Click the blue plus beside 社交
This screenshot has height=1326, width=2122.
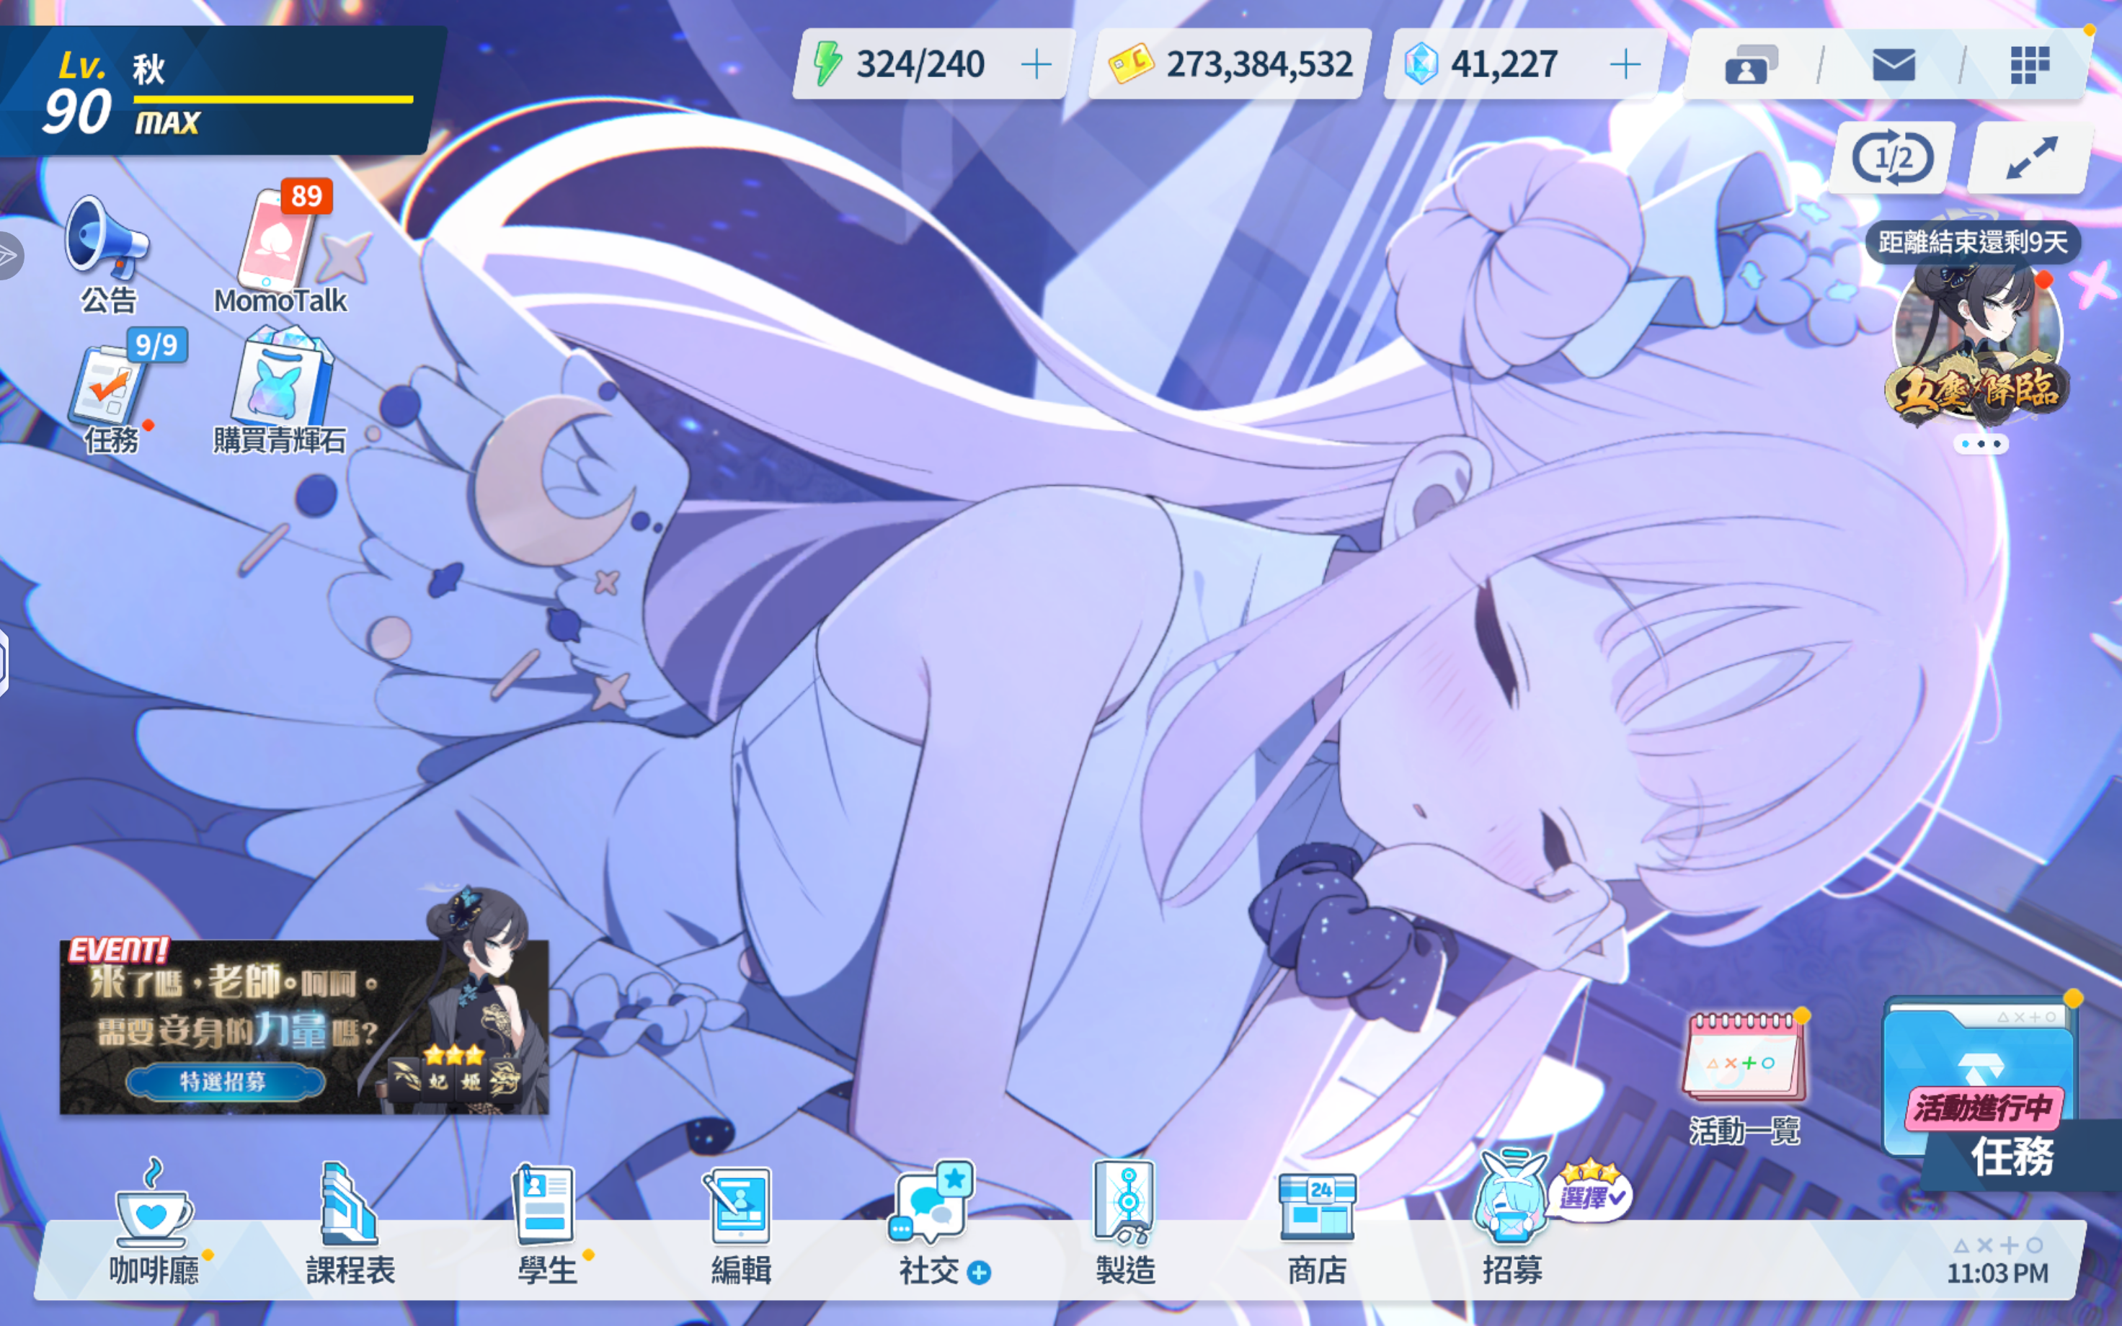click(x=979, y=1273)
